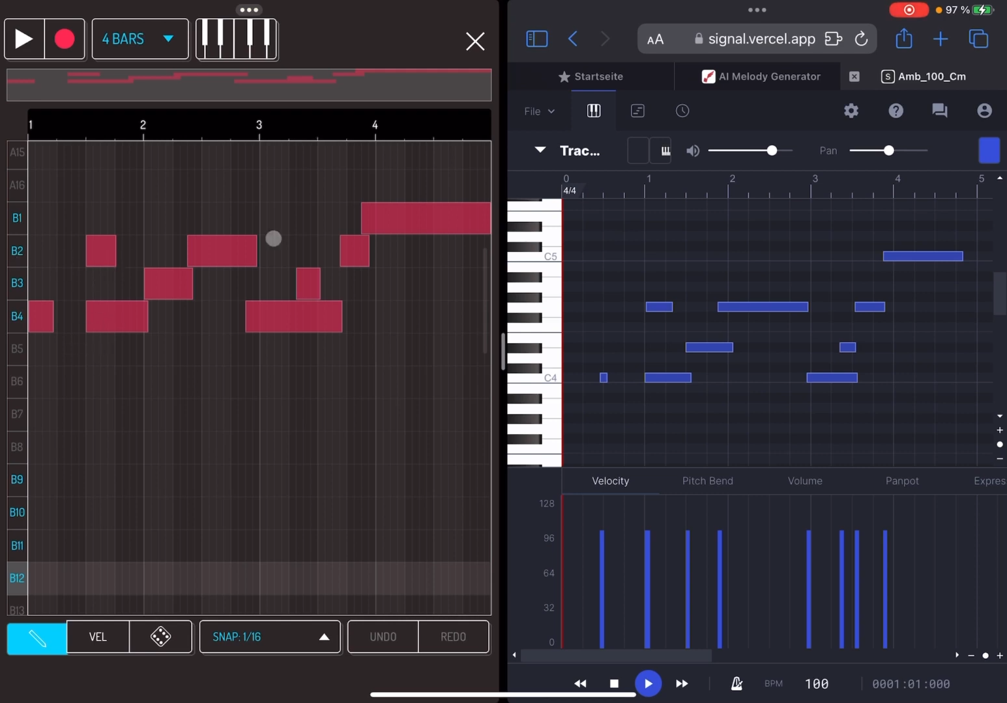Toggle the VEL velocity mode
1007x703 pixels.
coord(98,637)
